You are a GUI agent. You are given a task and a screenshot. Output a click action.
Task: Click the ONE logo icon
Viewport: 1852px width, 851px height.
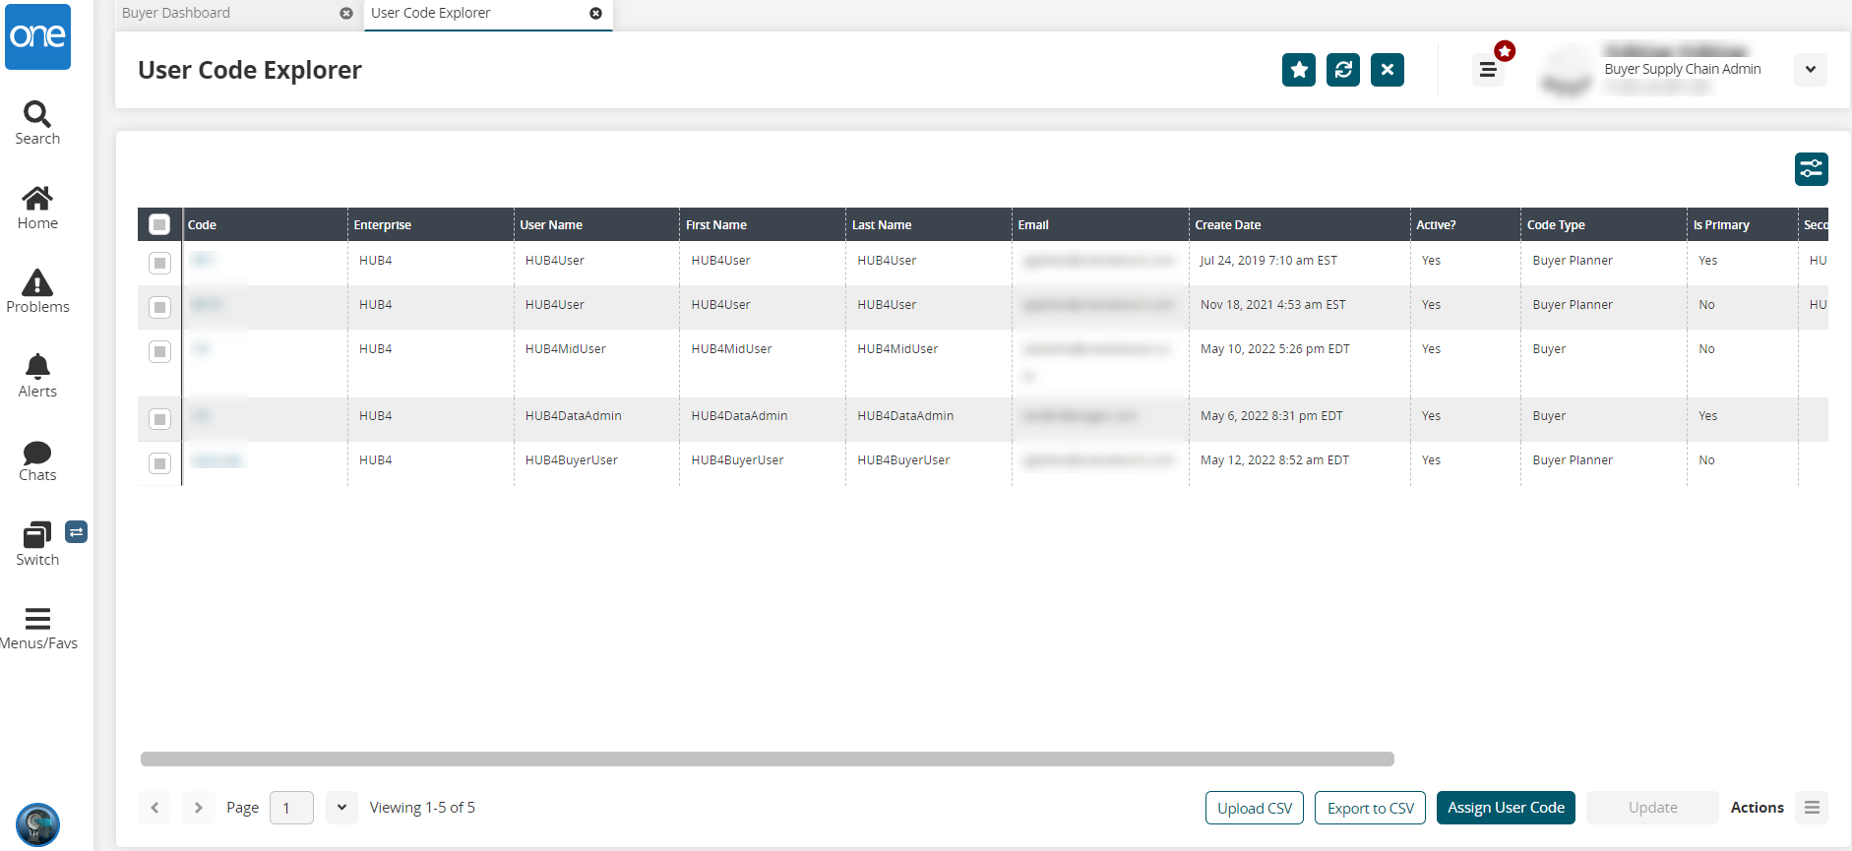(x=37, y=36)
